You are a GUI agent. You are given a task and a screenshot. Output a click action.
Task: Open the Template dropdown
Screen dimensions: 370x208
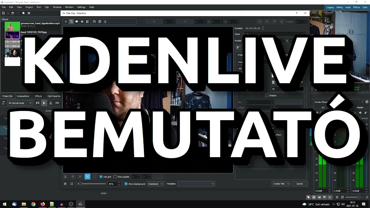[196, 184]
